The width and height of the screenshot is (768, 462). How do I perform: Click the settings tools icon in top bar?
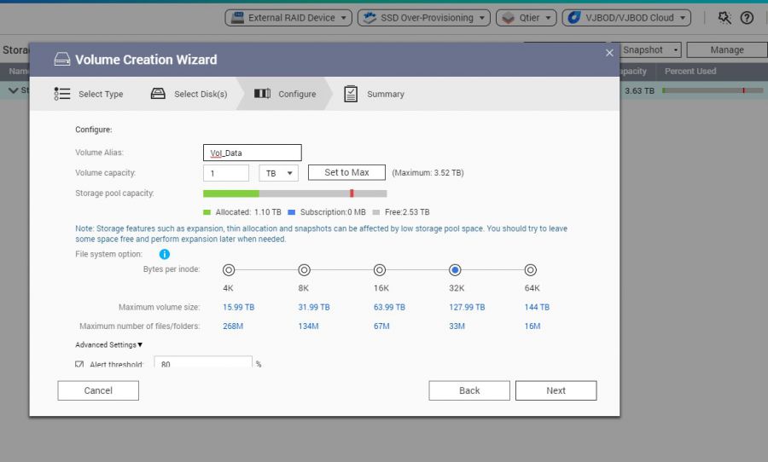[724, 17]
